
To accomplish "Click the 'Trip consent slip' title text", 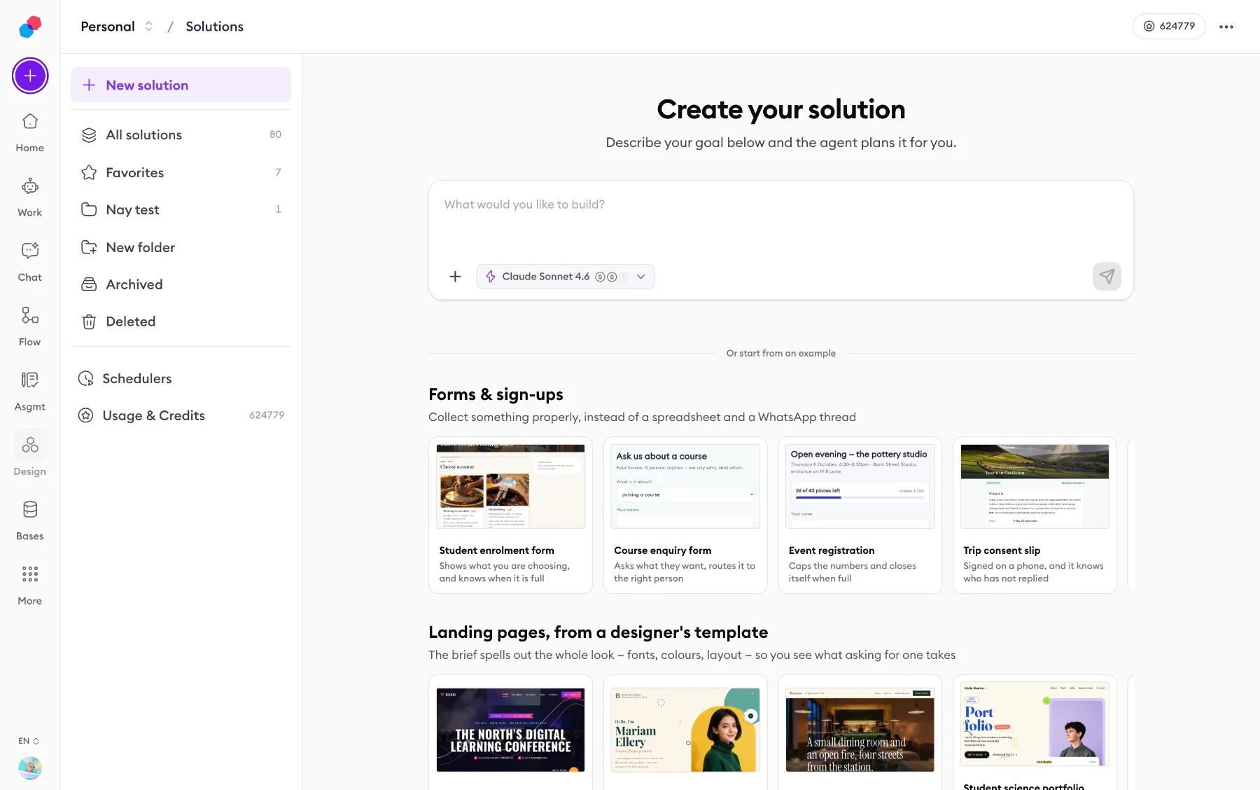I will (1001, 550).
